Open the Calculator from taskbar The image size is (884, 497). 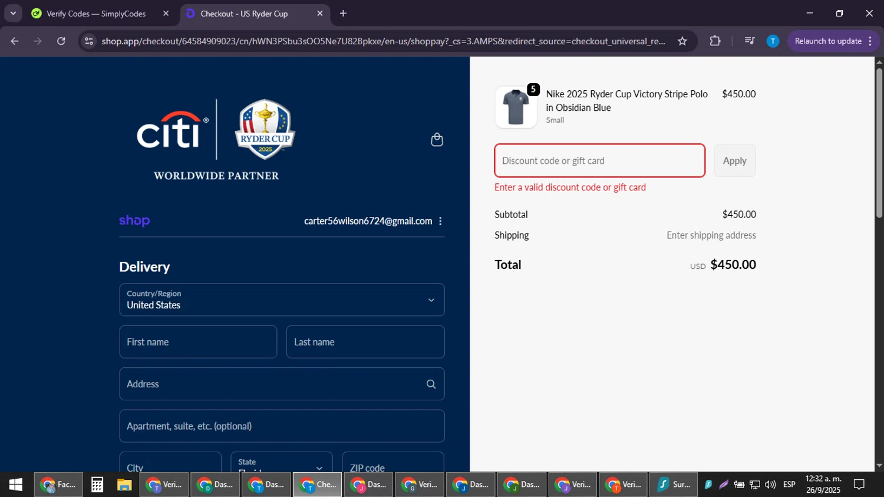(x=97, y=485)
